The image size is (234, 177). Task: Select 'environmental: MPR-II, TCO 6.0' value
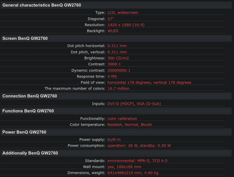138,161
